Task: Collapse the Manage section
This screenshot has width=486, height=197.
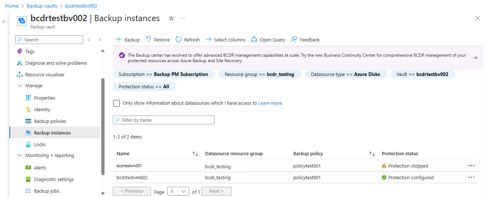Action: pos(20,86)
